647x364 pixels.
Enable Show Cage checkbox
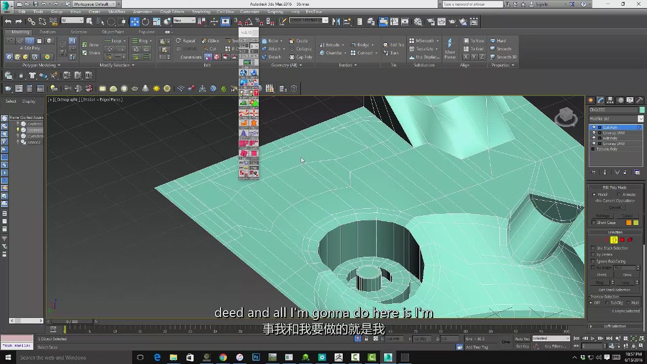click(x=594, y=222)
